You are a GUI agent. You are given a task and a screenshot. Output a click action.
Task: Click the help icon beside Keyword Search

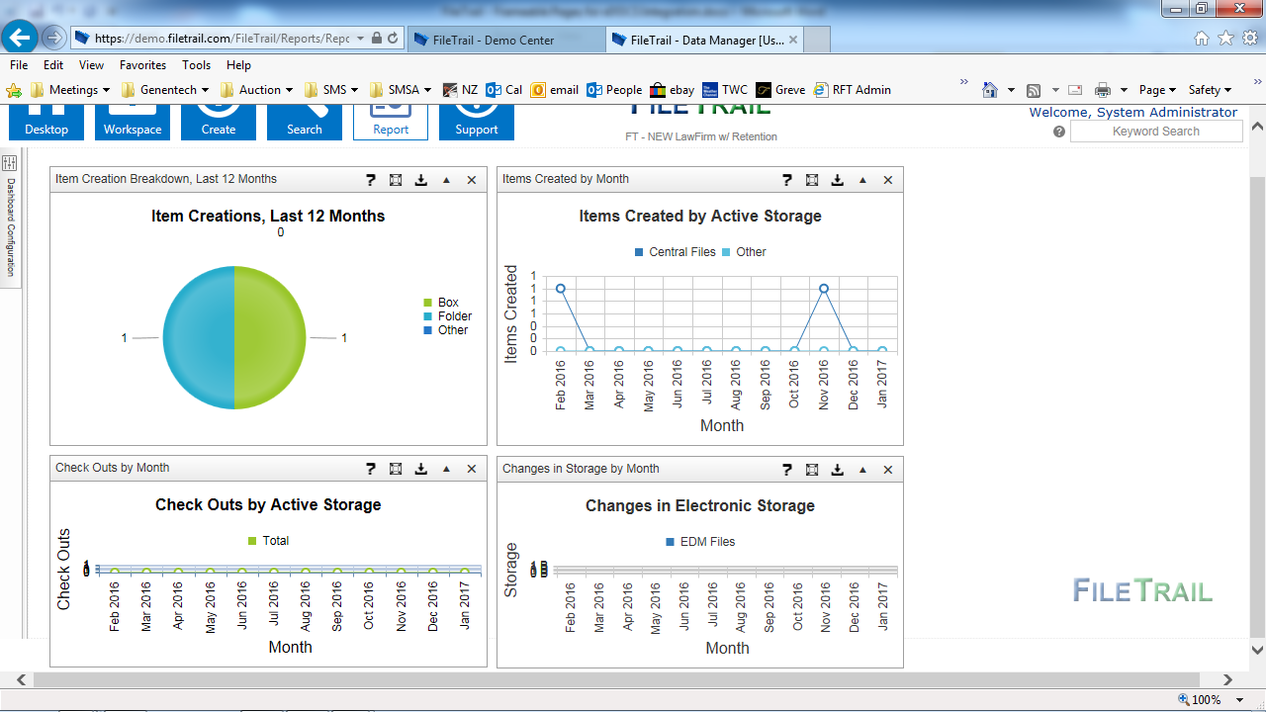1059,132
